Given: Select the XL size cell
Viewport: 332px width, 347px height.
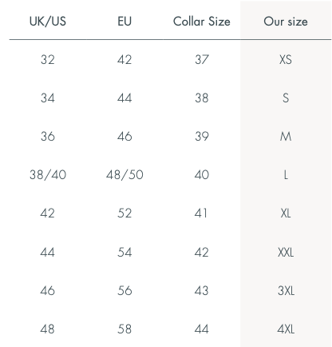Looking at the screenshot, I should click(x=286, y=213).
